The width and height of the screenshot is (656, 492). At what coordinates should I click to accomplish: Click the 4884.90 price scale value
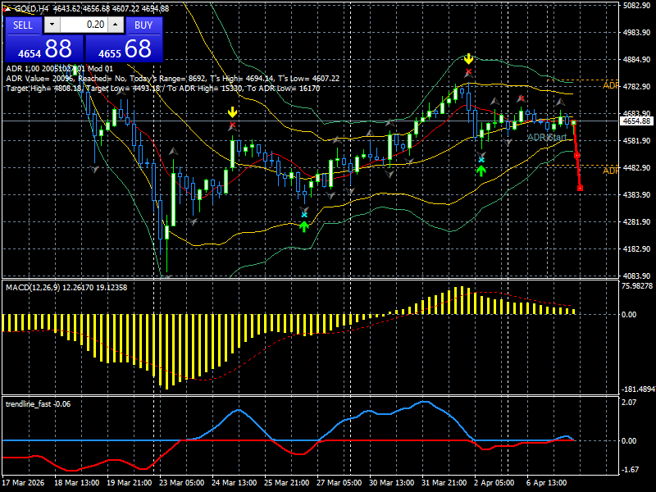[636, 59]
